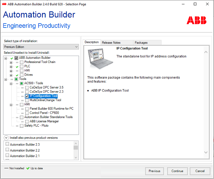Click the ABB icon in the title bar
The image size is (214, 179).
[4, 4]
